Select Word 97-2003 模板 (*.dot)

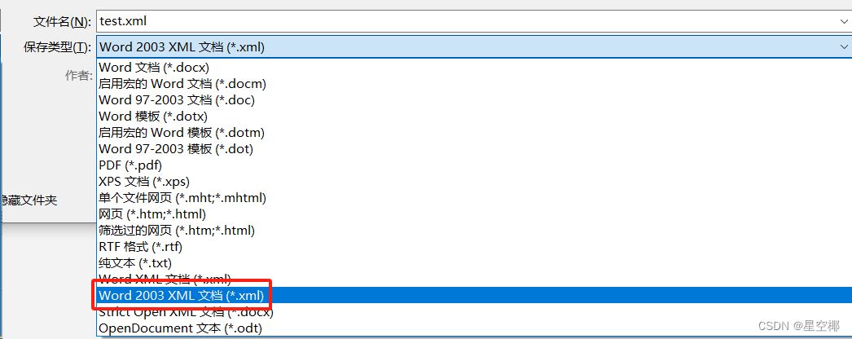point(474,149)
